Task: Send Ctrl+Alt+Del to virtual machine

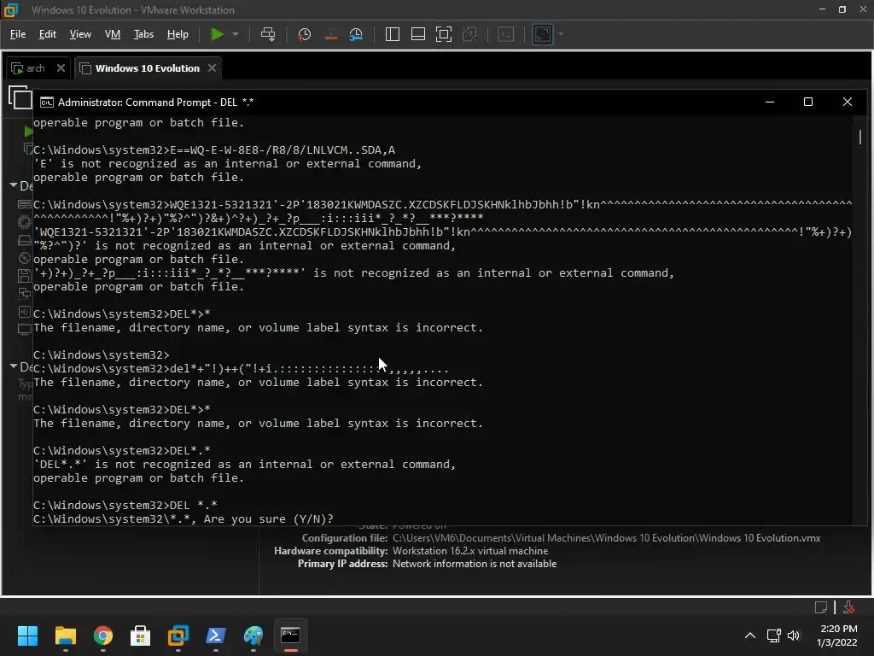Action: (268, 34)
